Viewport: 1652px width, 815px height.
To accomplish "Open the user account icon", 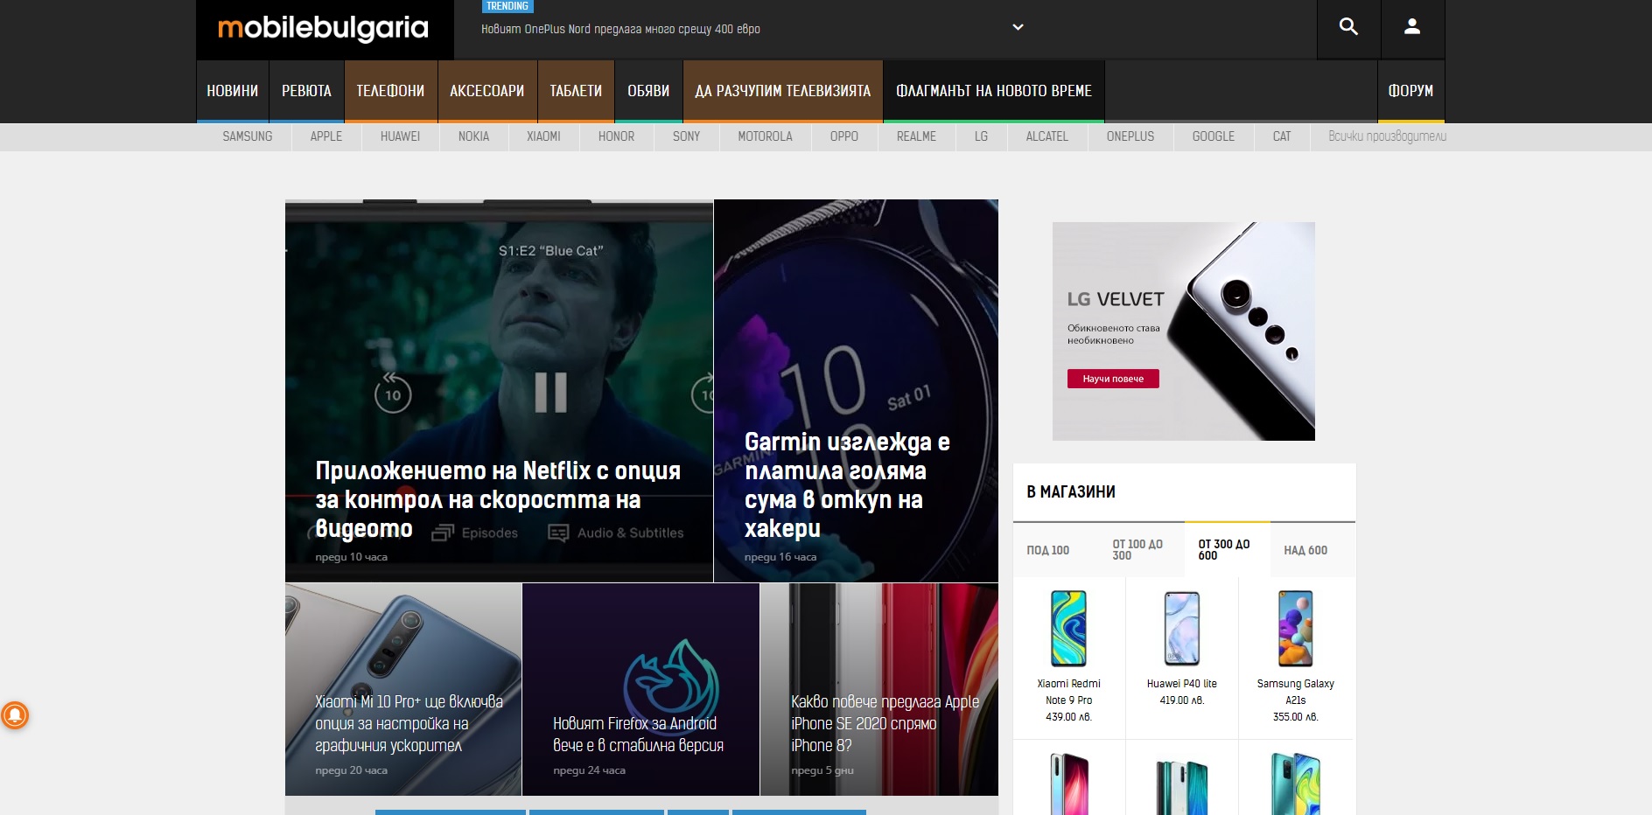I will tap(1412, 27).
